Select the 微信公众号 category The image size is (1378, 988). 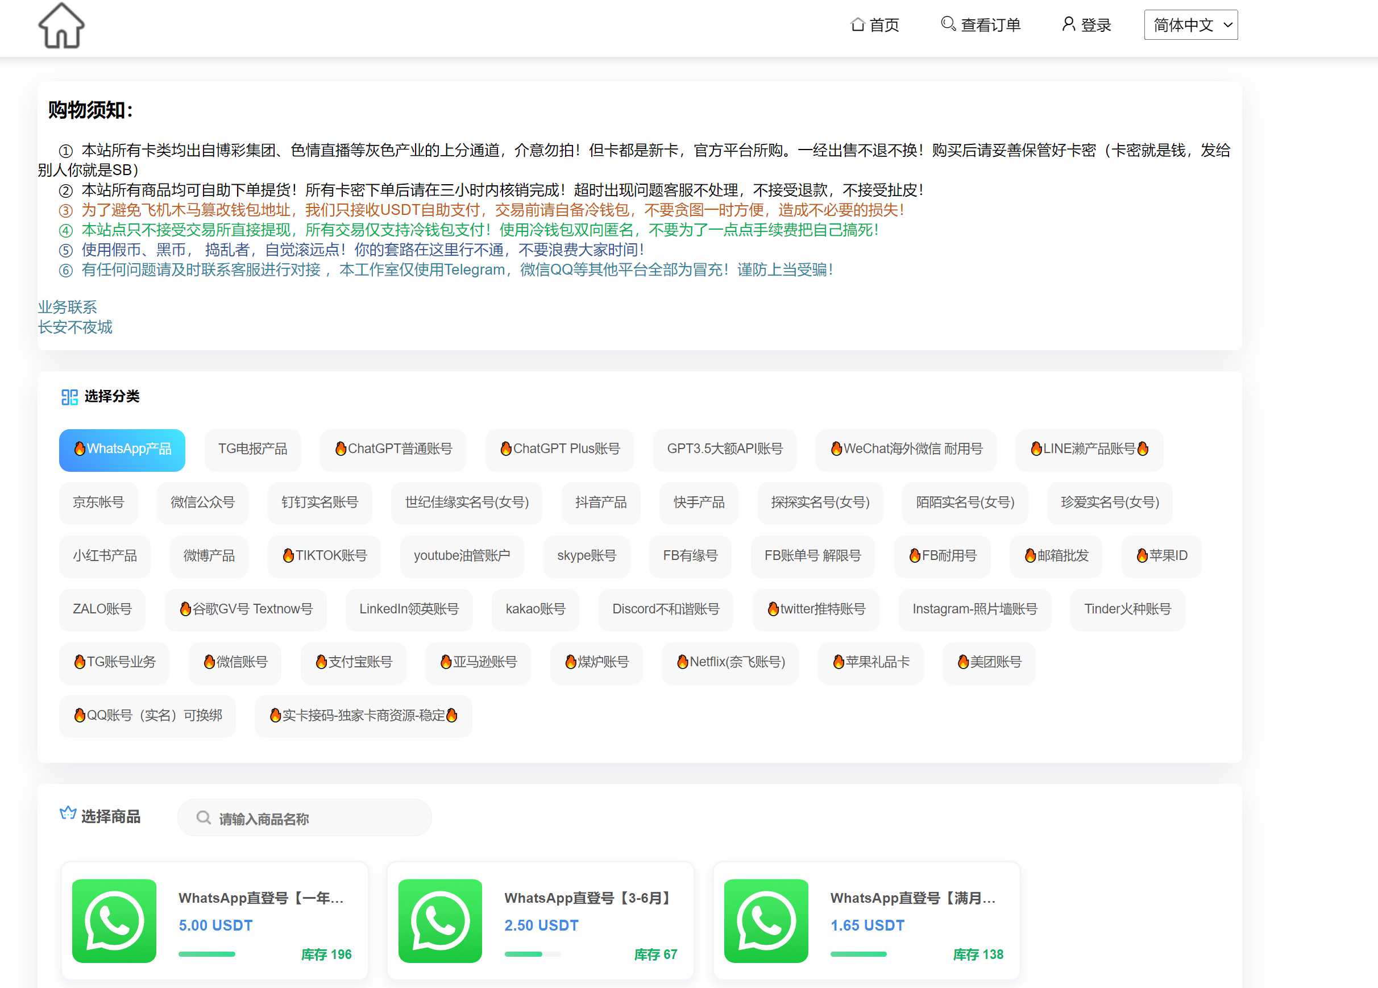(202, 503)
